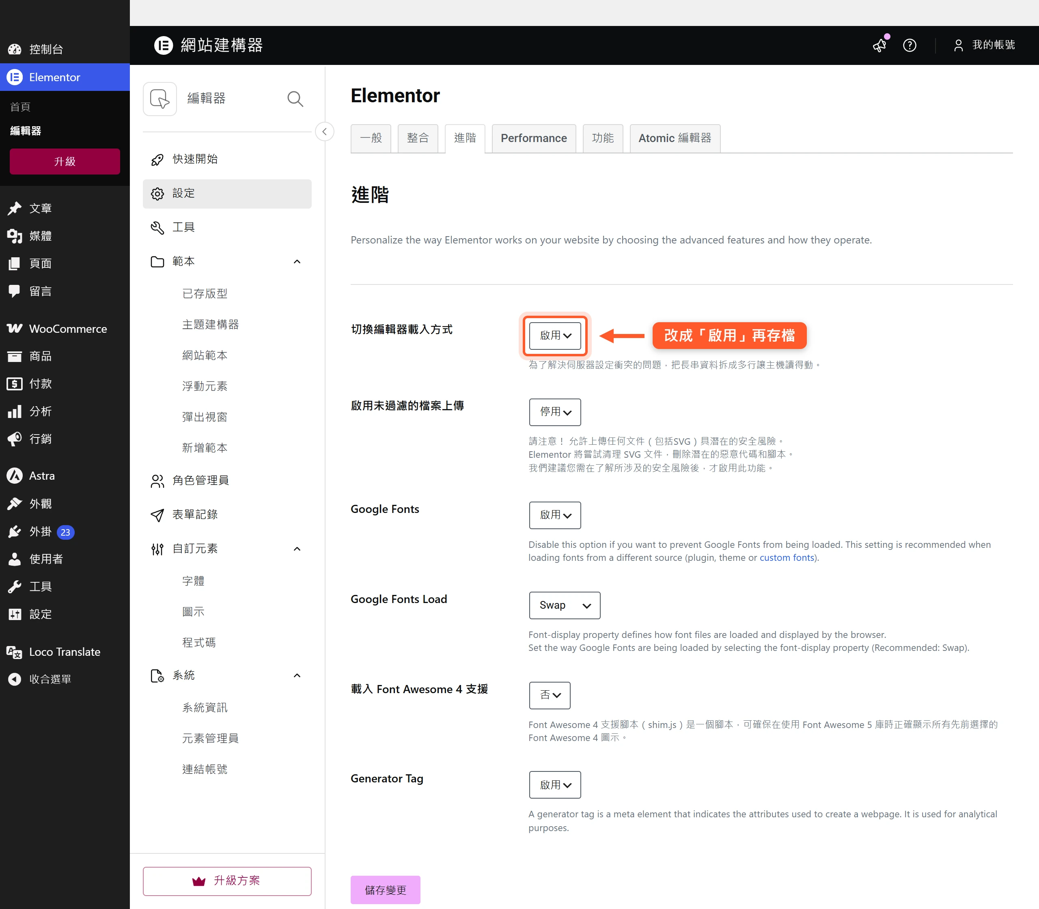
Task: Click the 分析 bar chart icon
Action: pyautogui.click(x=15, y=411)
